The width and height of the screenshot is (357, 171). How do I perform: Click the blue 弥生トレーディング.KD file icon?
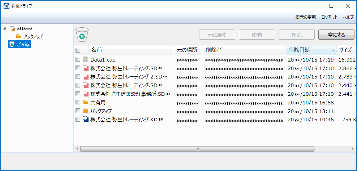click(86, 120)
